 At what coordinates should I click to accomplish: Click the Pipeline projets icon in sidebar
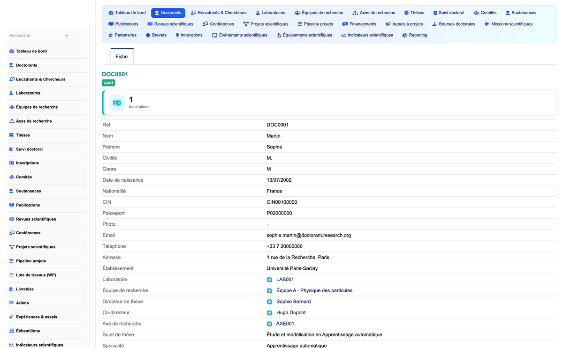[12, 261]
